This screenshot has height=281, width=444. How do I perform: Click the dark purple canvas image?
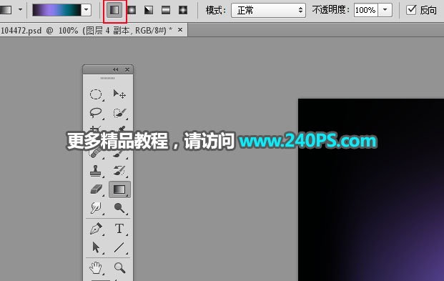371,189
